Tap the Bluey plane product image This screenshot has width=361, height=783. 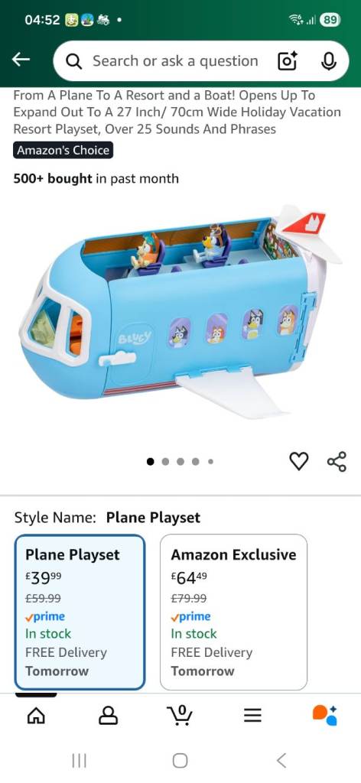pos(180,312)
